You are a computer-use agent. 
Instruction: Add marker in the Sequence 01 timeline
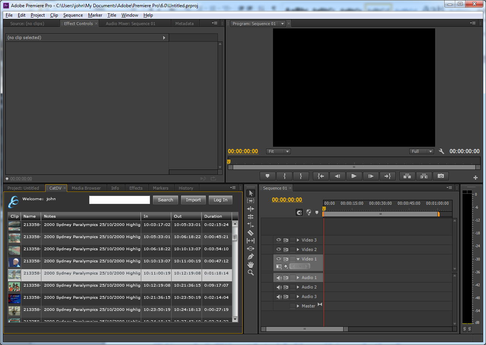click(x=317, y=213)
